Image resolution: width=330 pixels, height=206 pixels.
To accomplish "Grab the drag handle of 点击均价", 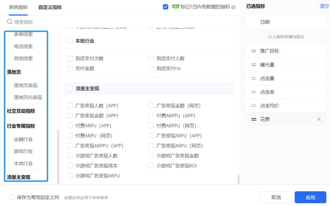I will (254, 106).
